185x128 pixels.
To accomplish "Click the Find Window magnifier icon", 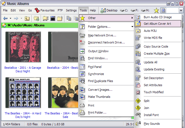I will point(82,58).
